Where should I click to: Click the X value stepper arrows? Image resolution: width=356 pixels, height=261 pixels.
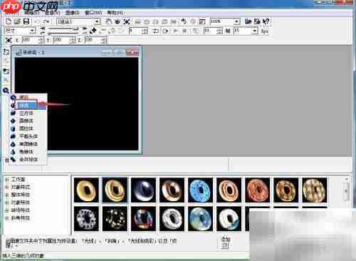[x=41, y=40]
